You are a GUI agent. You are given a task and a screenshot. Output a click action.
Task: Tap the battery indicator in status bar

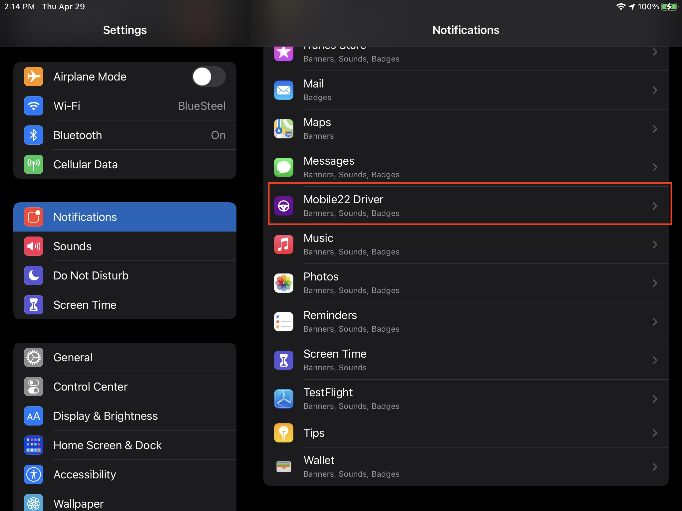click(669, 7)
